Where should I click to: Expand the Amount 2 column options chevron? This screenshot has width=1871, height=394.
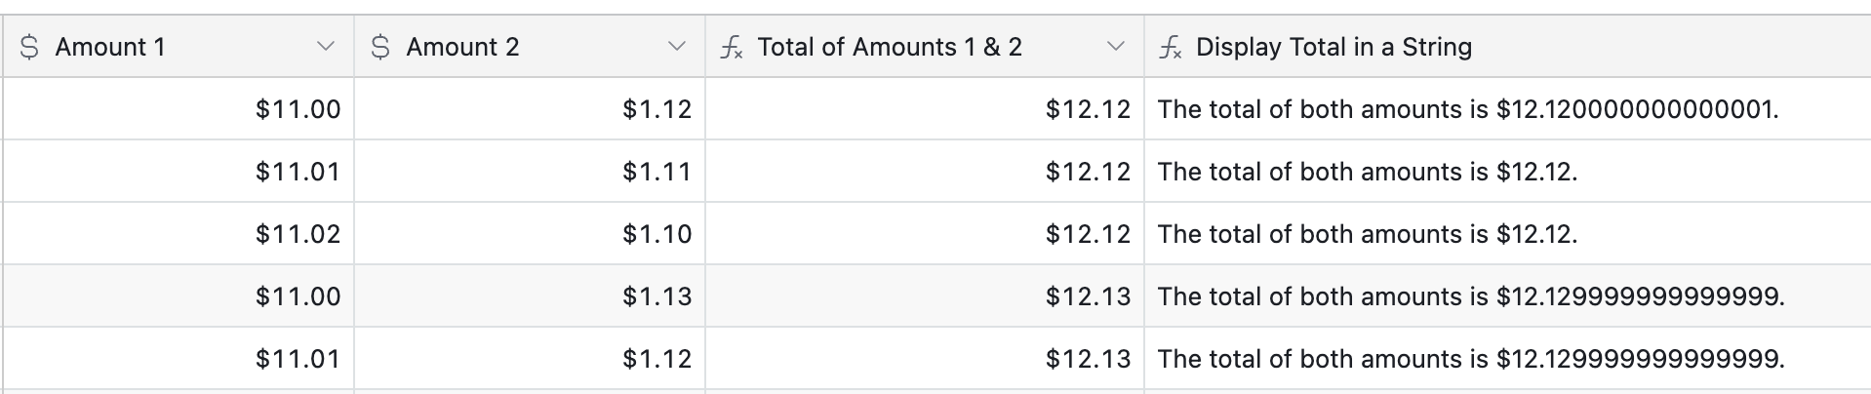(x=677, y=47)
